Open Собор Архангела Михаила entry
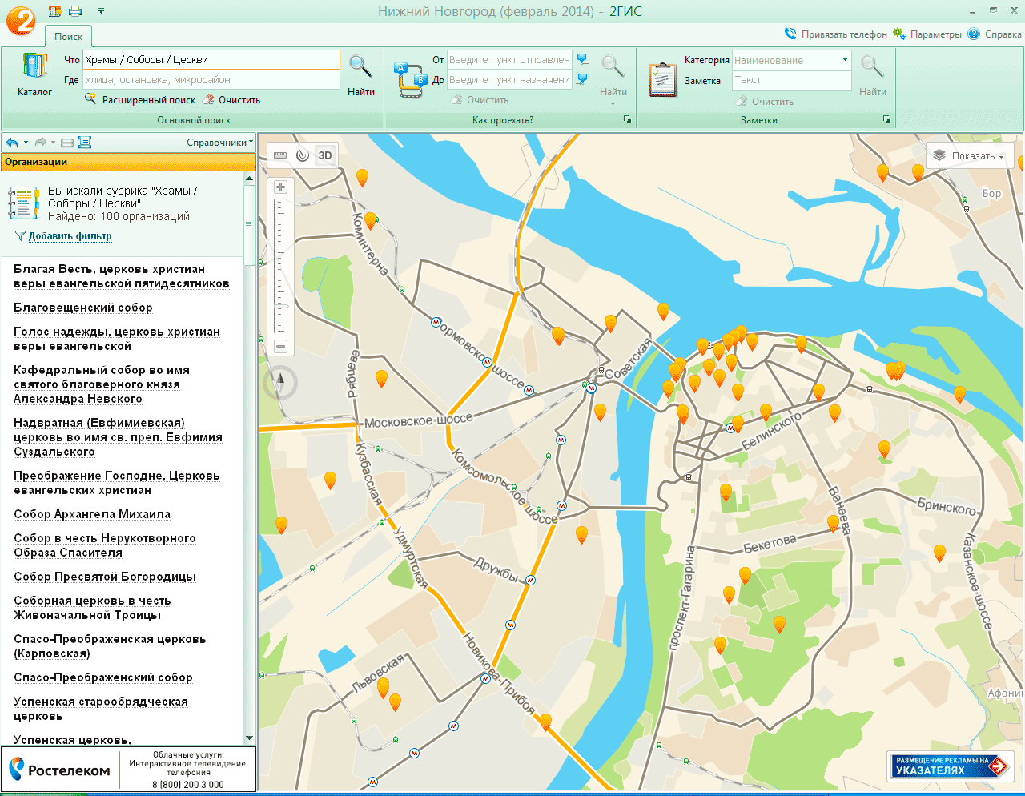The height and width of the screenshot is (796, 1025). pos(92,514)
